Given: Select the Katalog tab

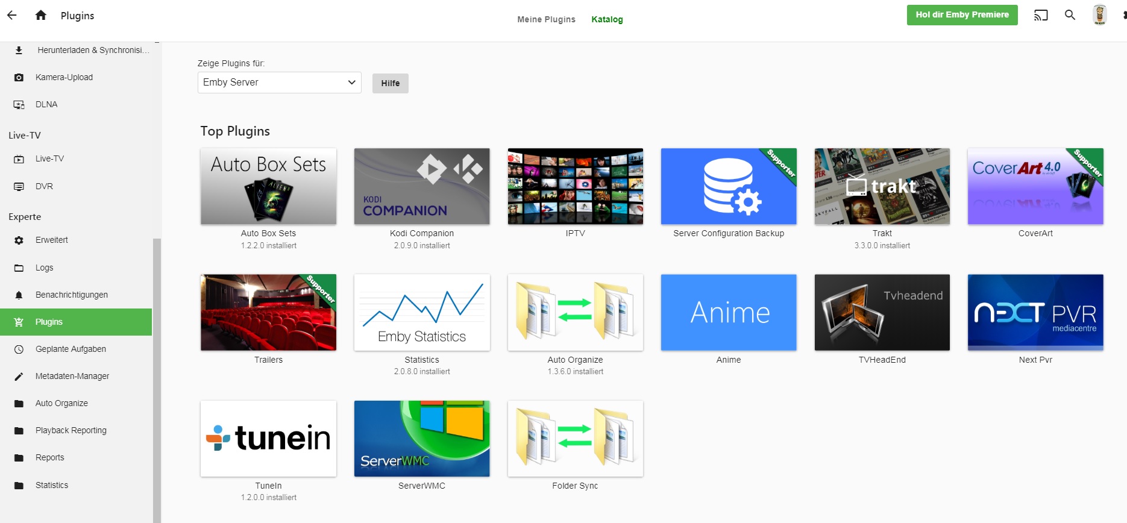Looking at the screenshot, I should 607,19.
